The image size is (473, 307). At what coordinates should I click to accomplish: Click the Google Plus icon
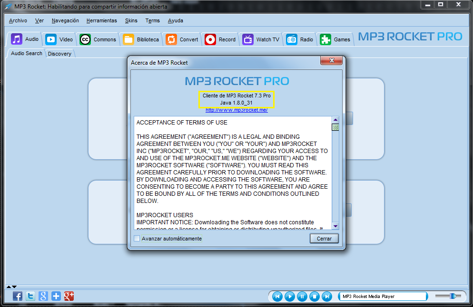coord(69,296)
